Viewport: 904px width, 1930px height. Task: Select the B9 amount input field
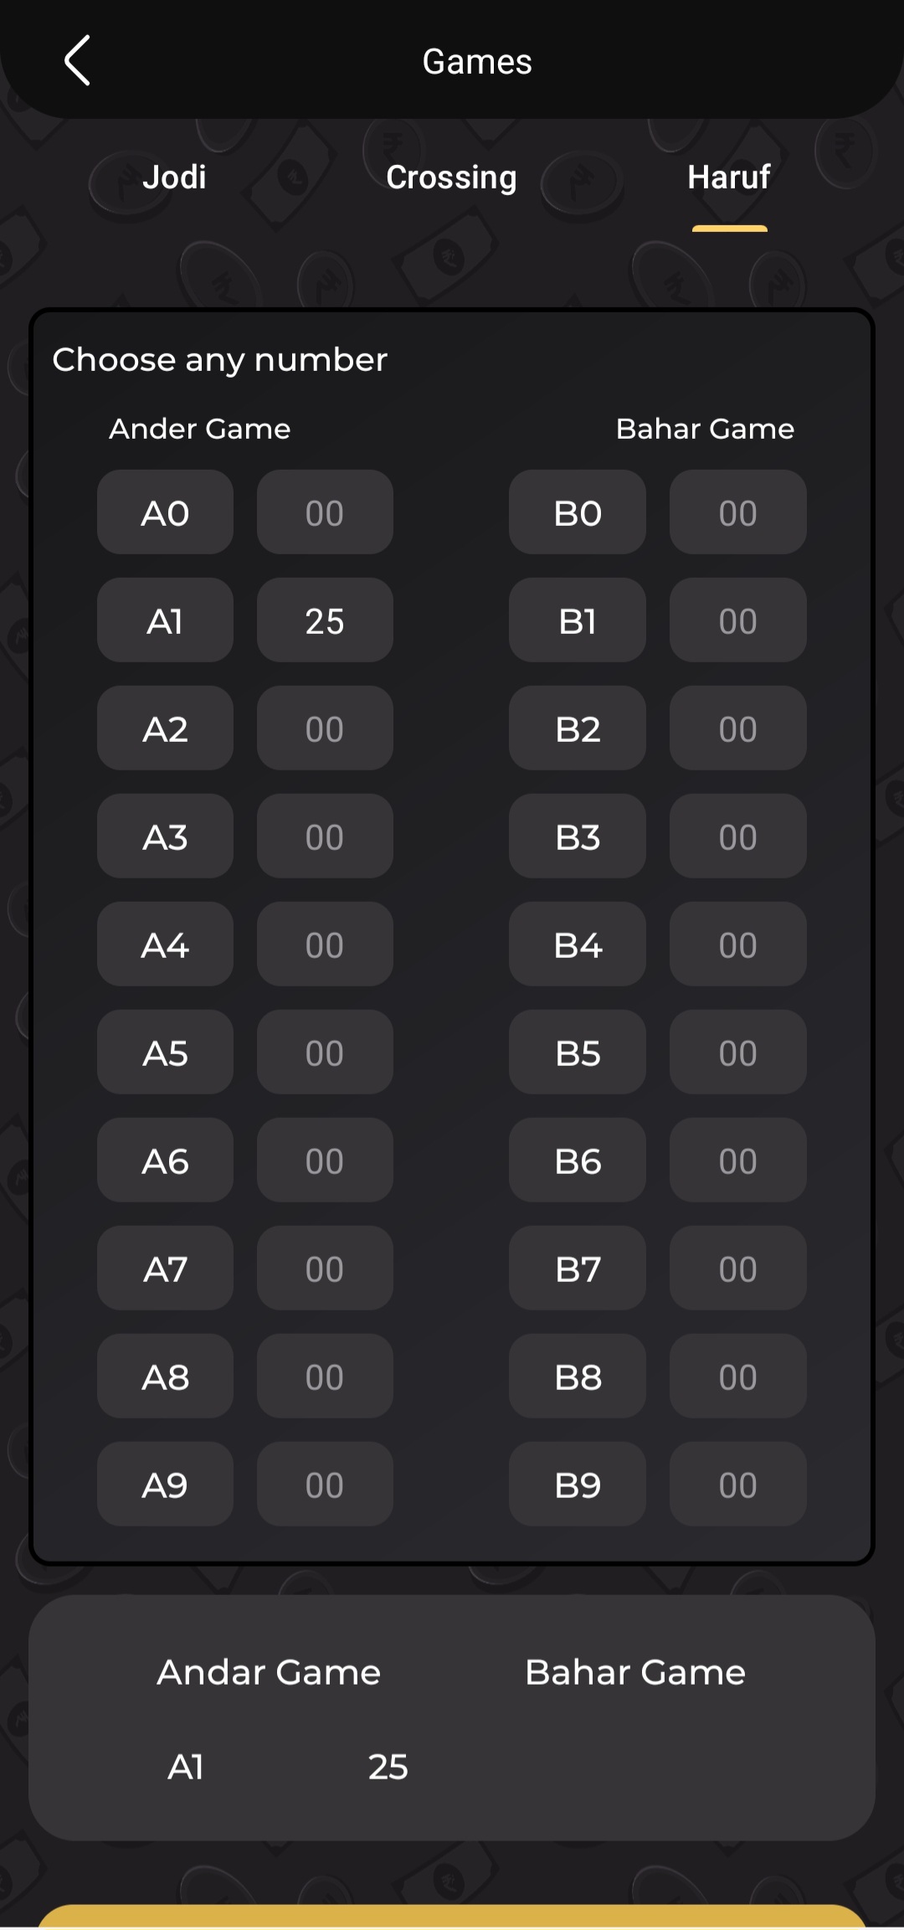coord(737,1485)
